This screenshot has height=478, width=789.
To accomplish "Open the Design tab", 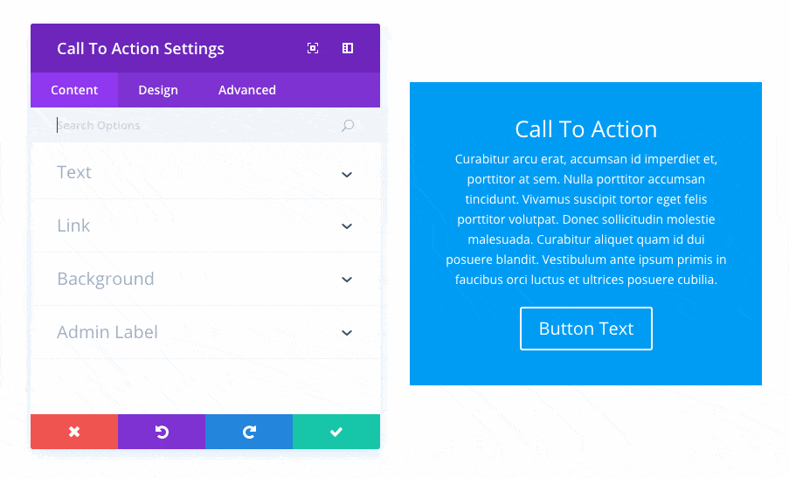I will click(x=158, y=90).
